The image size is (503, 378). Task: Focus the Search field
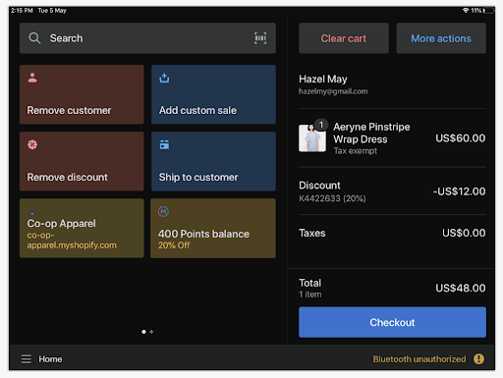pos(147,38)
